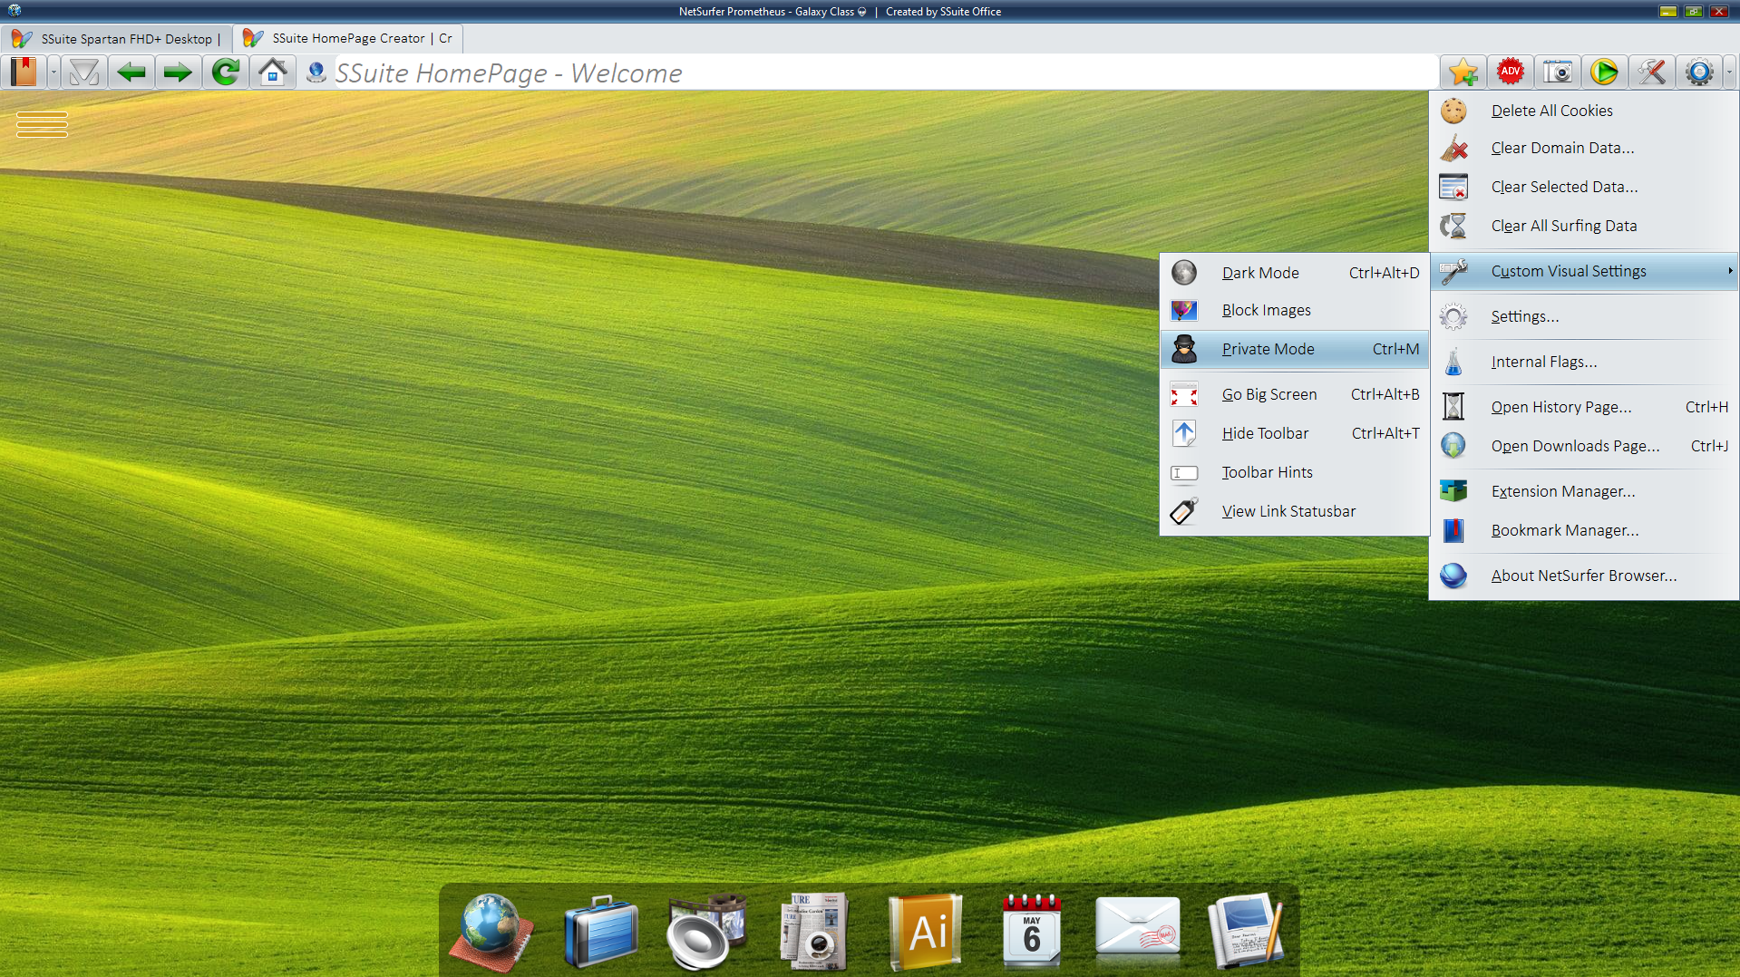This screenshot has height=977, width=1740.
Task: Click the gold star favorites icon
Action: pyautogui.click(x=1463, y=73)
